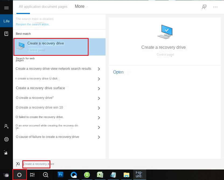Expand the More options ellipsis menu

pyautogui.click(x=215, y=7)
